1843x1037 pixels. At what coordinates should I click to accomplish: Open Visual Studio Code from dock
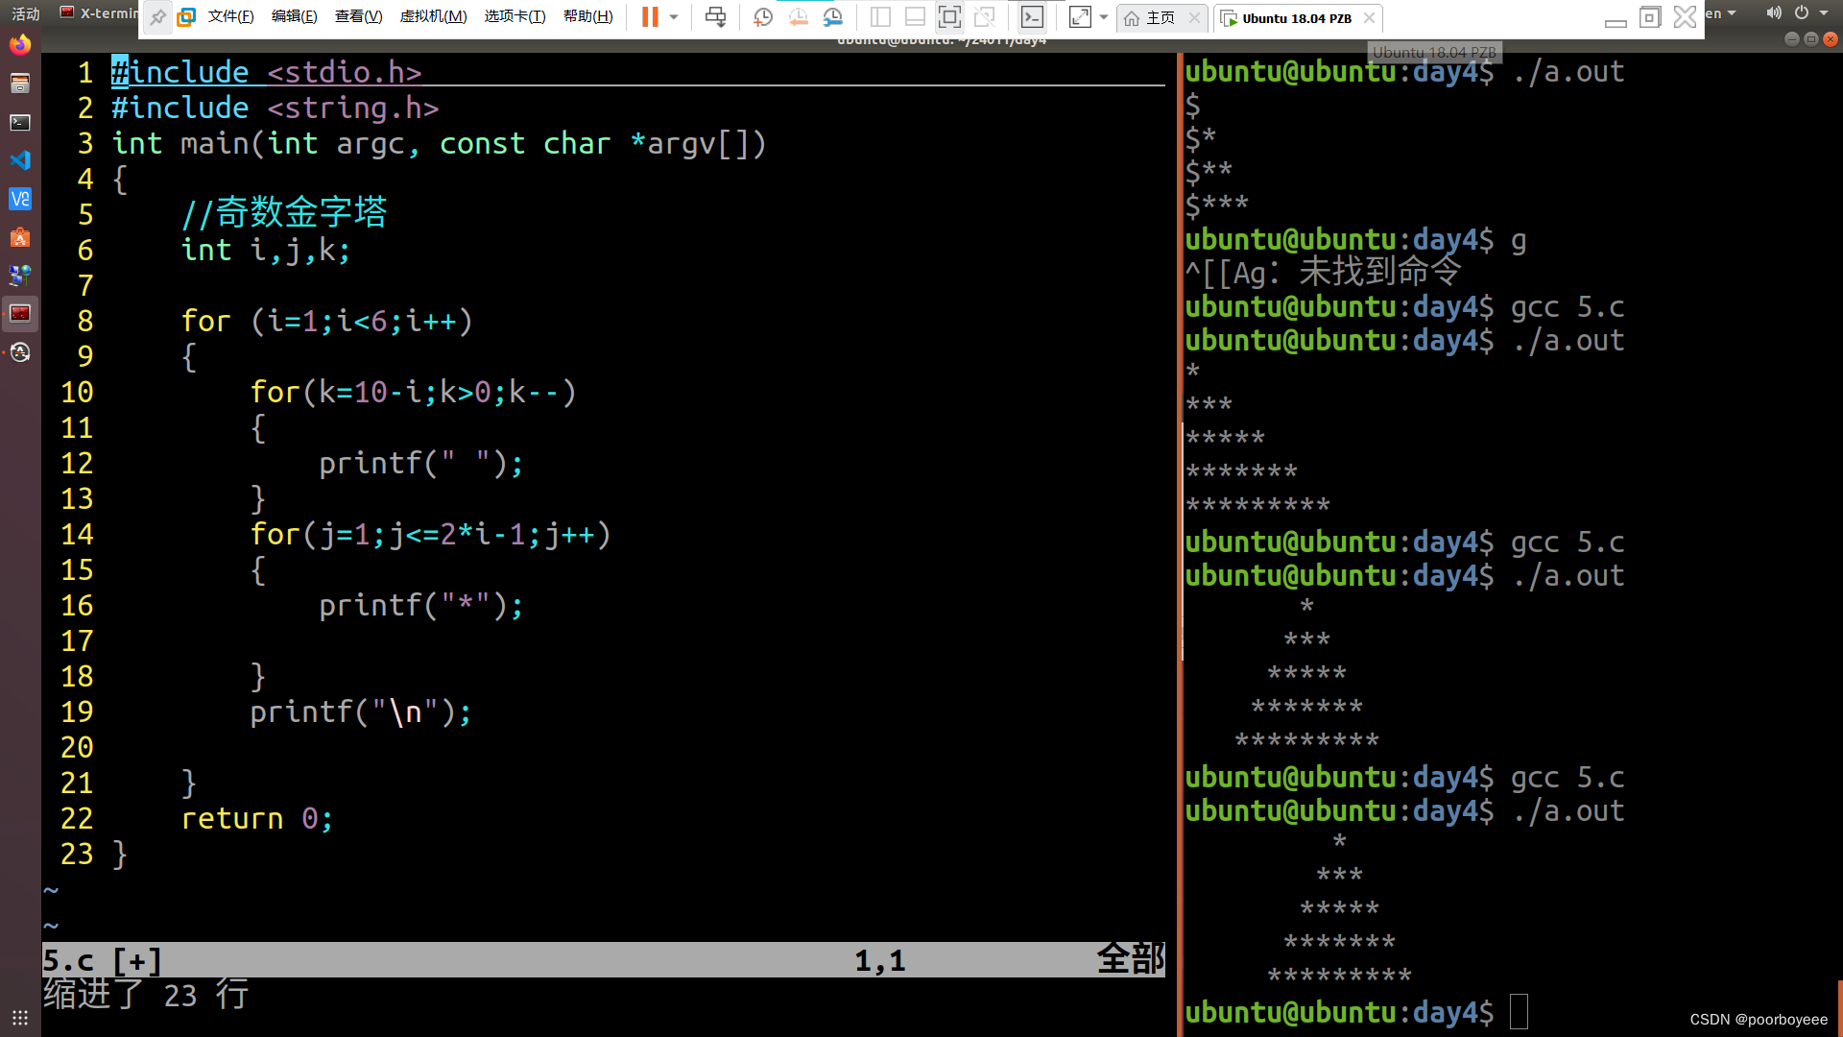click(x=20, y=160)
